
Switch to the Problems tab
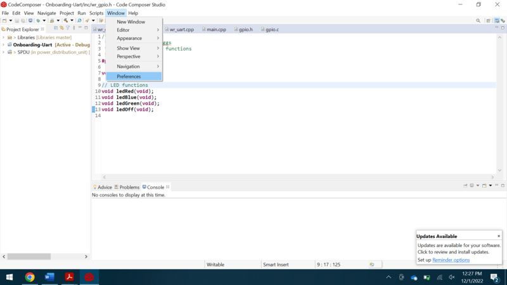coord(129,187)
